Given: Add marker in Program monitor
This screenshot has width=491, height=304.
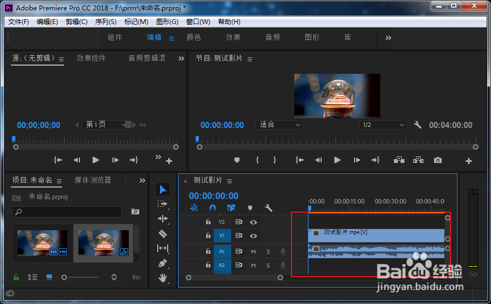Looking at the screenshot, I should [x=237, y=160].
